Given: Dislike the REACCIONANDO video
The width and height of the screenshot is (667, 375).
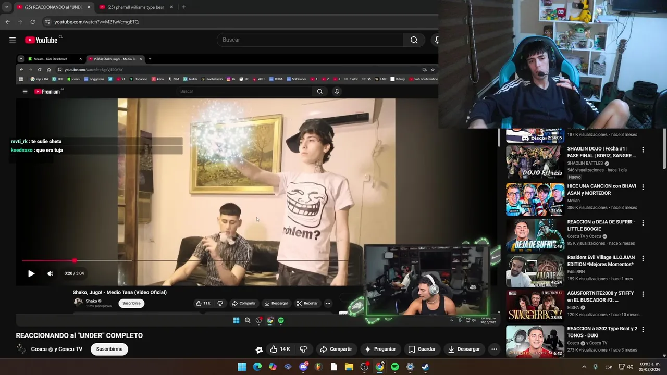Looking at the screenshot, I should (x=303, y=349).
